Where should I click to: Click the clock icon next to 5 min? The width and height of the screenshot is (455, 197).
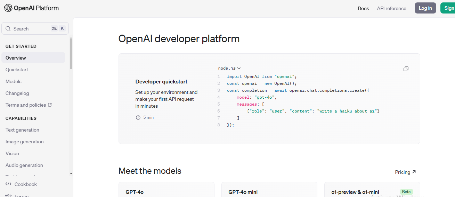pos(138,117)
